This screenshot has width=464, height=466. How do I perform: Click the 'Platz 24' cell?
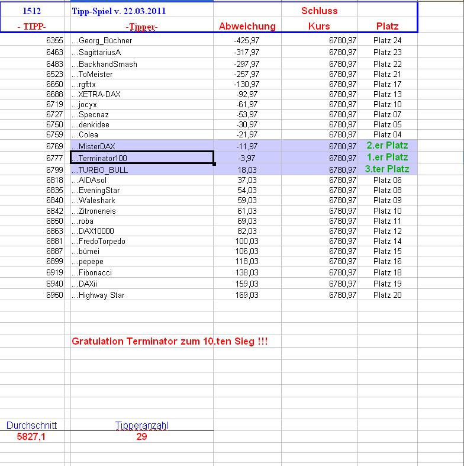[388, 40]
